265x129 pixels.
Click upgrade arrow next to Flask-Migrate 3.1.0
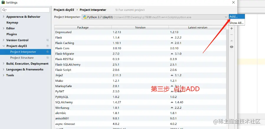pyautogui.click(x=172, y=54)
